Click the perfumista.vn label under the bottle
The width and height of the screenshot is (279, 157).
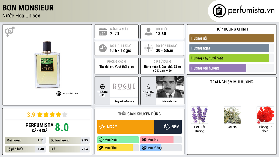[67, 93]
